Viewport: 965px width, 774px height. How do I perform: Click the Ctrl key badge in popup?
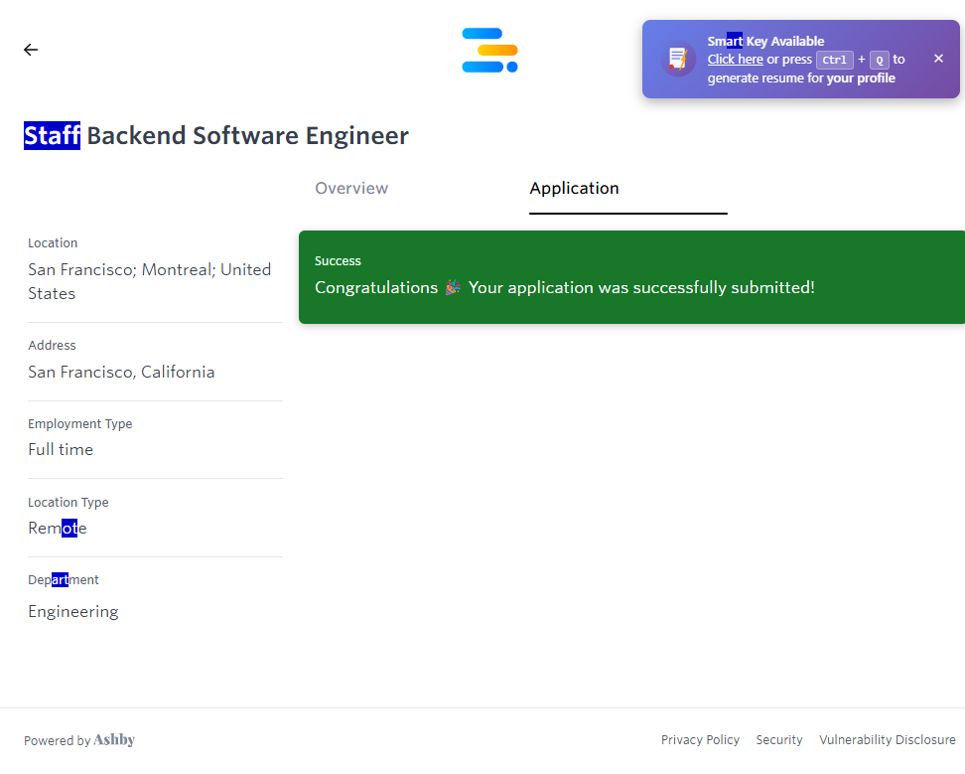pos(834,60)
